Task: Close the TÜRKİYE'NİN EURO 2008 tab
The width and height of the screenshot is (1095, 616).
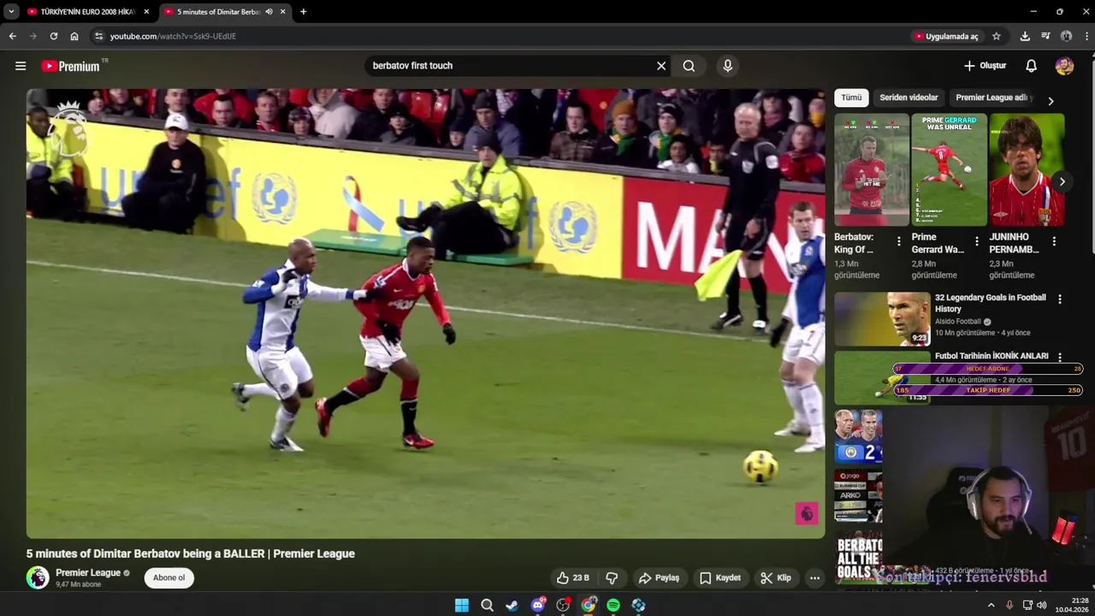Action: coord(146,12)
